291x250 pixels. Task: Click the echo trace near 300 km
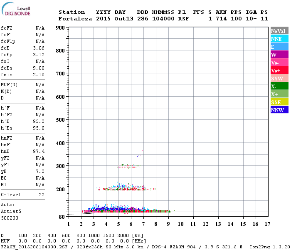(x=129, y=166)
